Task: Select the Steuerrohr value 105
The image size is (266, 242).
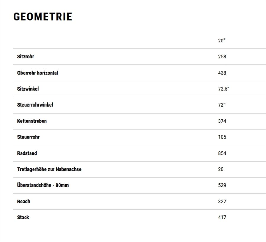Action: pos(222,137)
